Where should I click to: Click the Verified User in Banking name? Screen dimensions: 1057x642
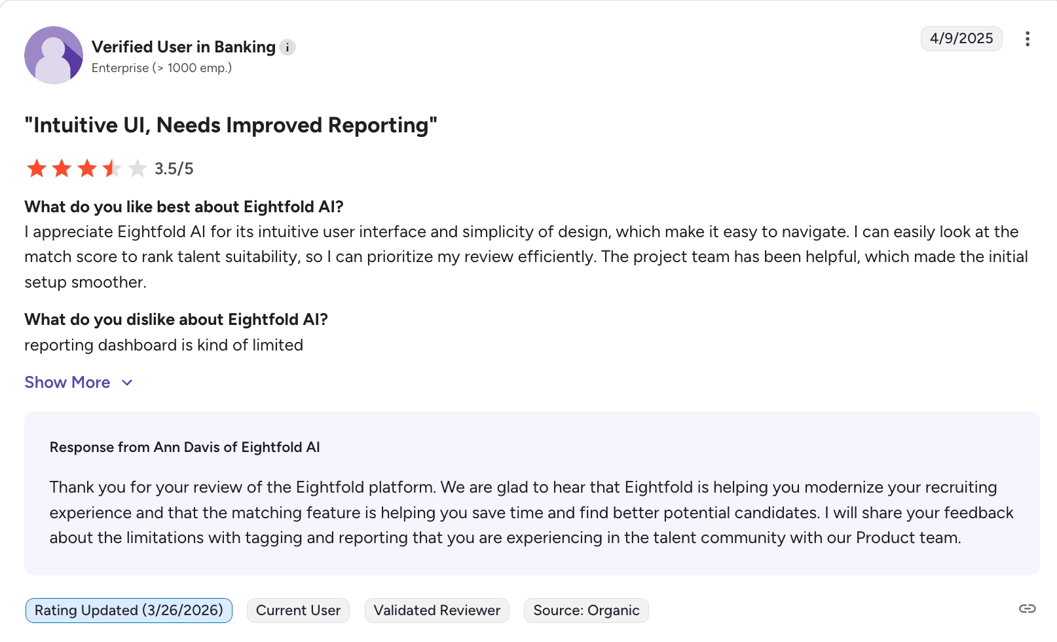pos(183,47)
